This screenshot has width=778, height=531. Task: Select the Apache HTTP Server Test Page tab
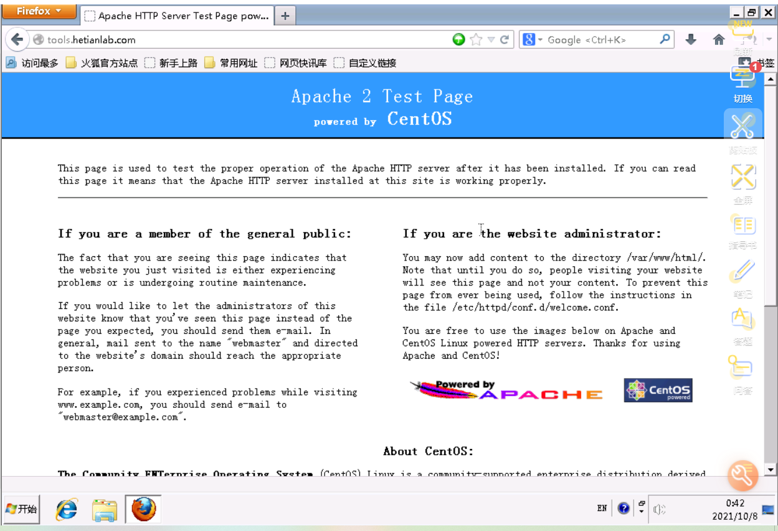coord(178,16)
